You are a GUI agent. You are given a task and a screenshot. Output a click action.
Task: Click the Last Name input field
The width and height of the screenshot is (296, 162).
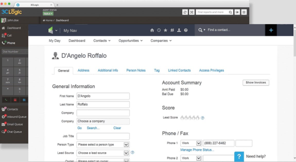coord(103,104)
